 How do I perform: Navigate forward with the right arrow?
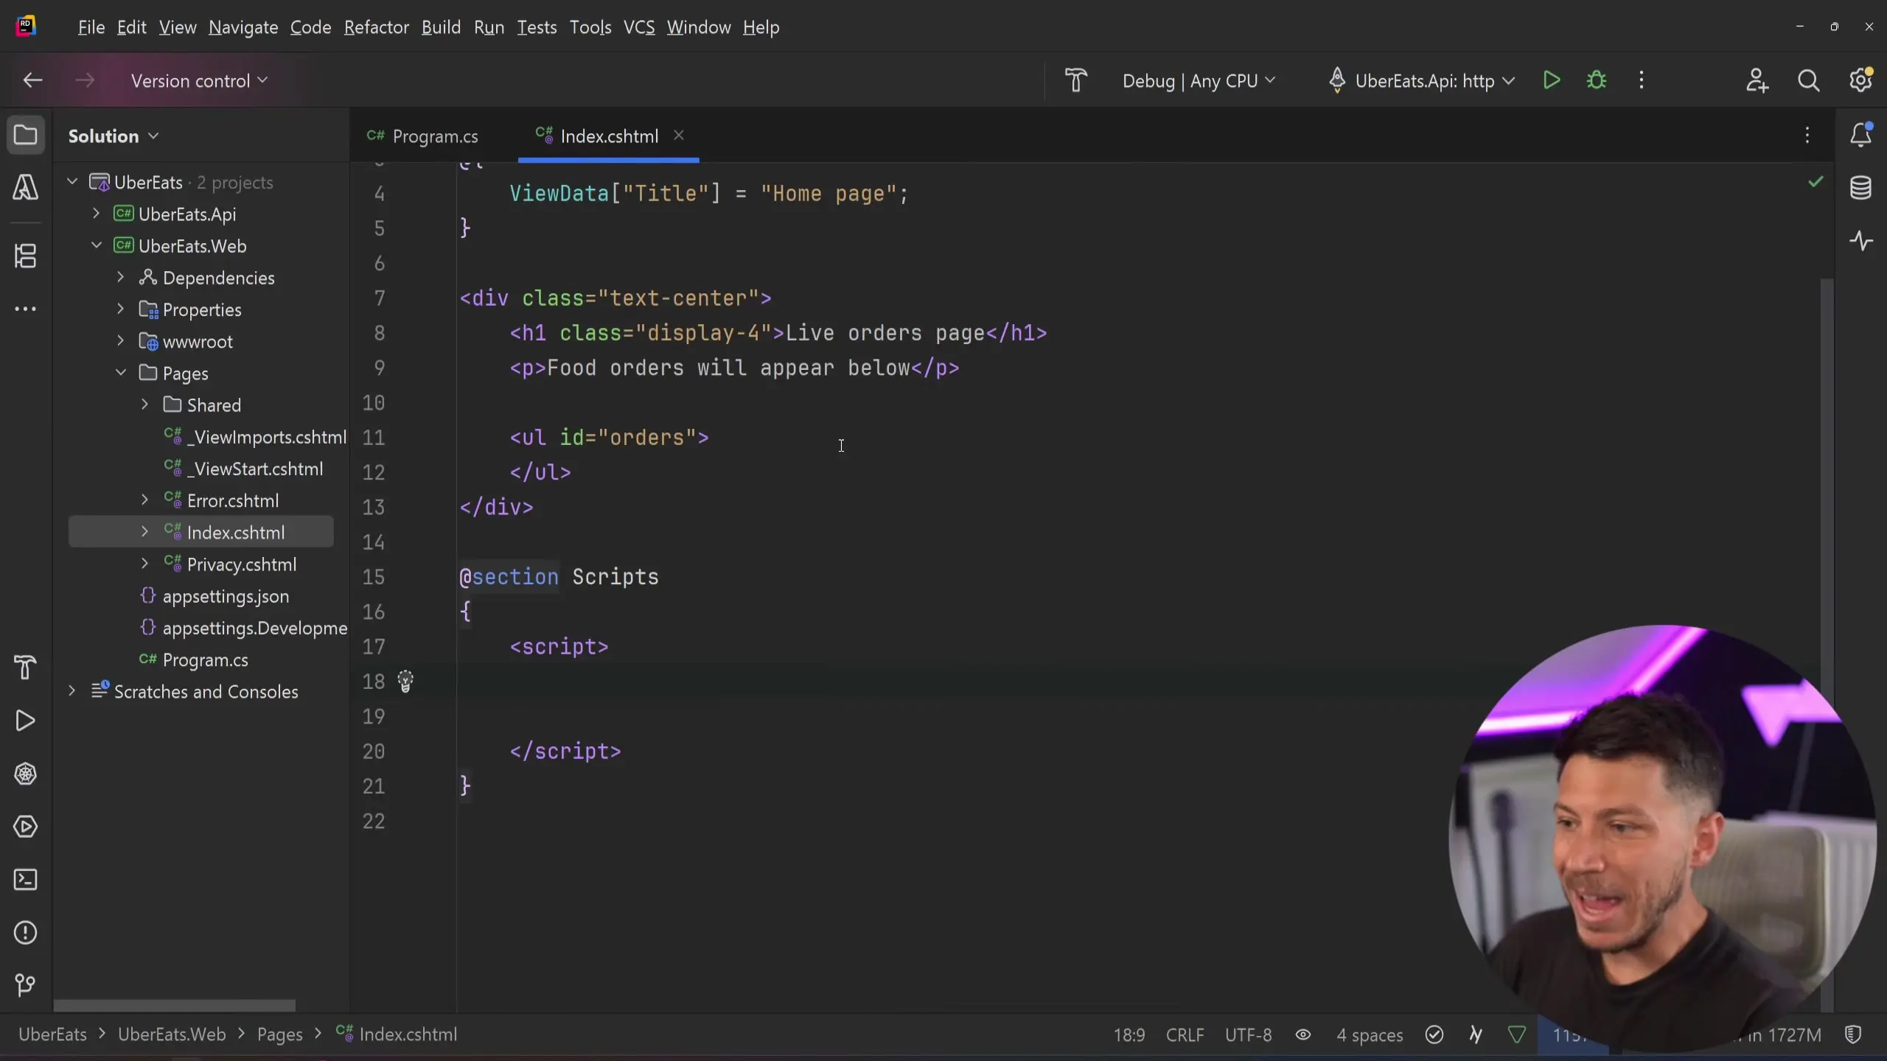85,80
